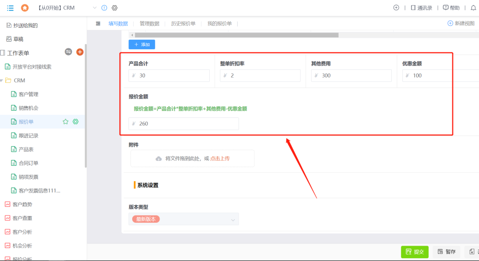Click 点击上传 link to upload attachment
This screenshot has width=479, height=261.
coord(220,159)
